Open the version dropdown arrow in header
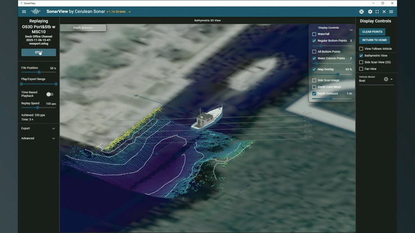Screen dimensions: 415x233 pos(130,12)
